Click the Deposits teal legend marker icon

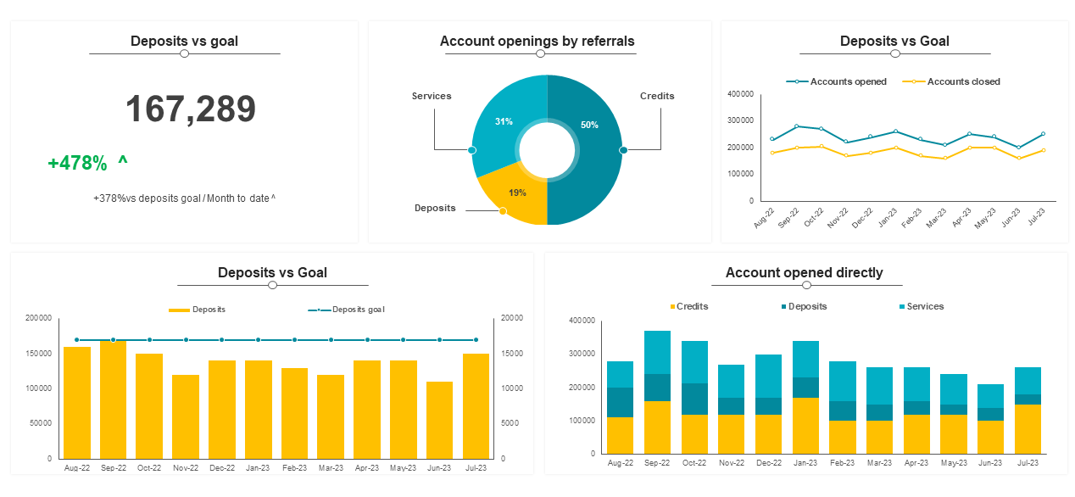pyautogui.click(x=784, y=306)
